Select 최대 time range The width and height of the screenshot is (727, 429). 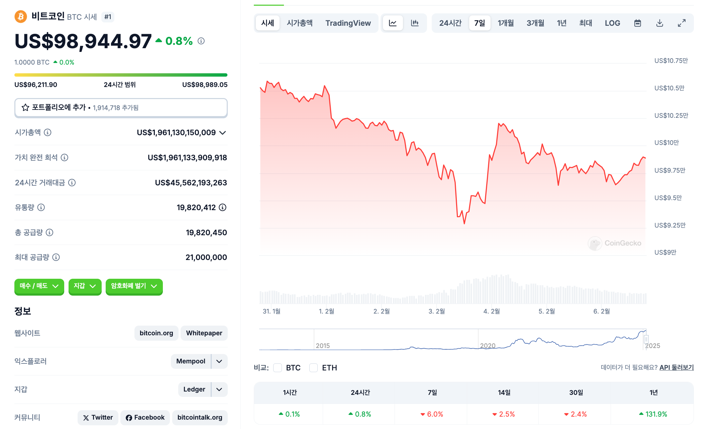586,23
